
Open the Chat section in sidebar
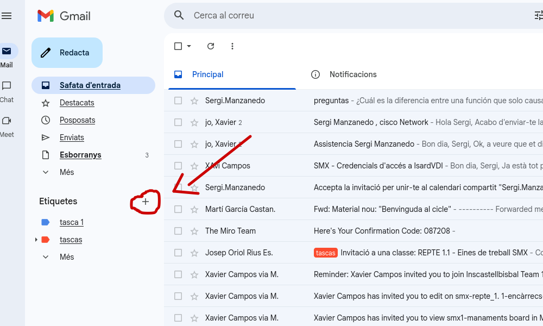click(7, 86)
